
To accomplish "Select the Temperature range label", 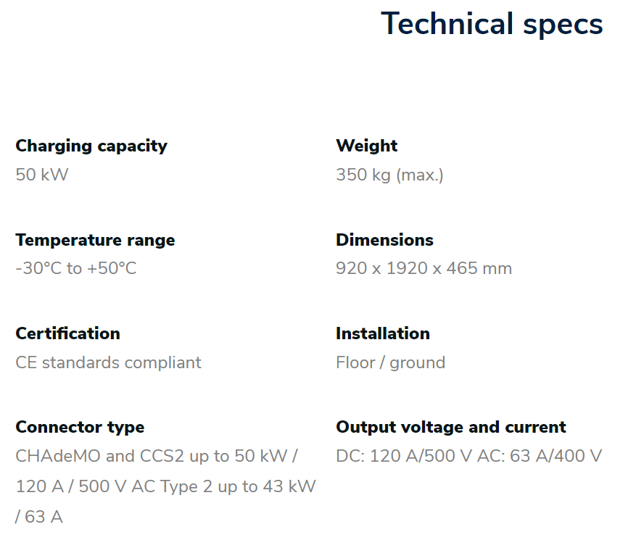I will coord(95,240).
